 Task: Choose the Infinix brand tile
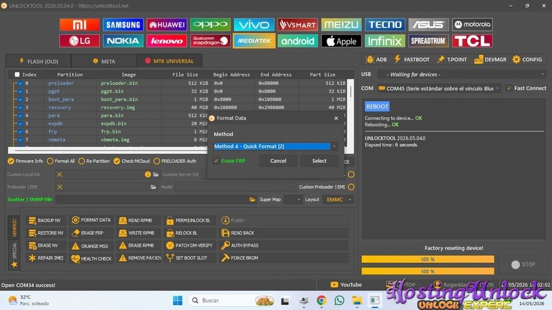tap(385, 41)
